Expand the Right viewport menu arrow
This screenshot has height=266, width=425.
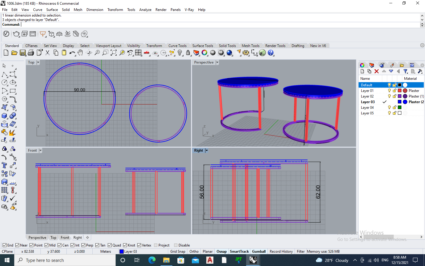(207, 150)
